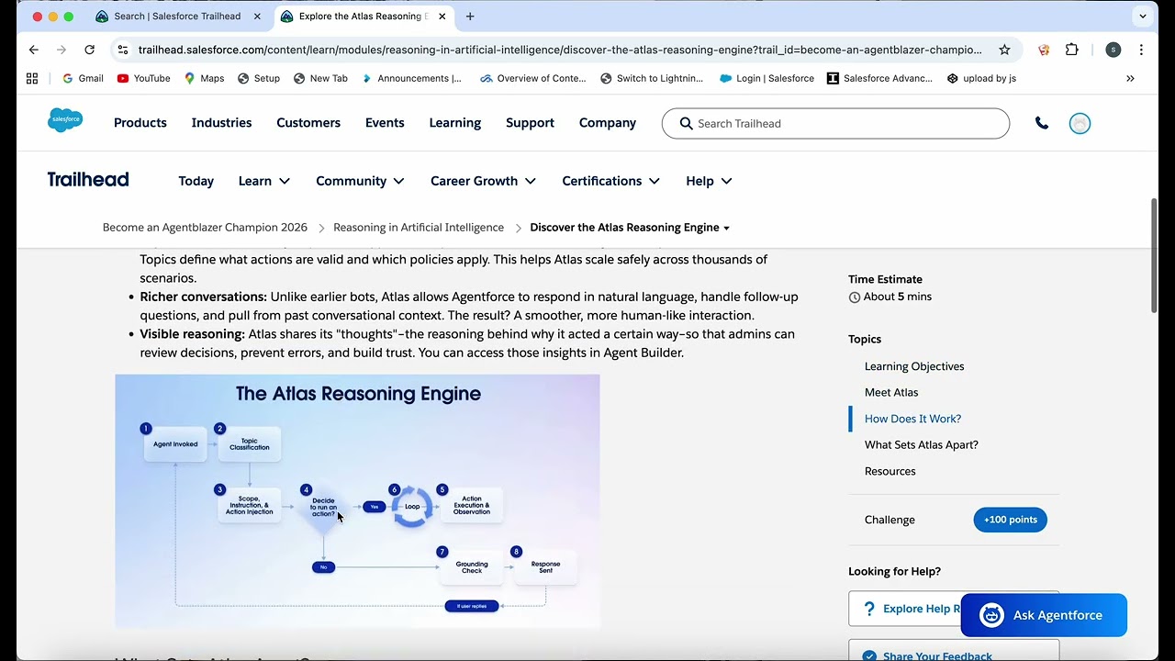1175x661 pixels.
Task: Expand the Certifications dropdown menu
Action: tap(610, 181)
